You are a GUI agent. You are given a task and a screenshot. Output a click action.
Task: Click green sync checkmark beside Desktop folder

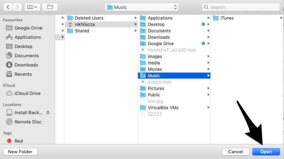(x=203, y=24)
